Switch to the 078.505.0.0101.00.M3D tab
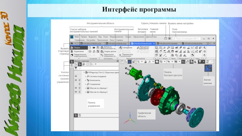The height and width of the screenshot is (136, 242). click(x=168, y=44)
